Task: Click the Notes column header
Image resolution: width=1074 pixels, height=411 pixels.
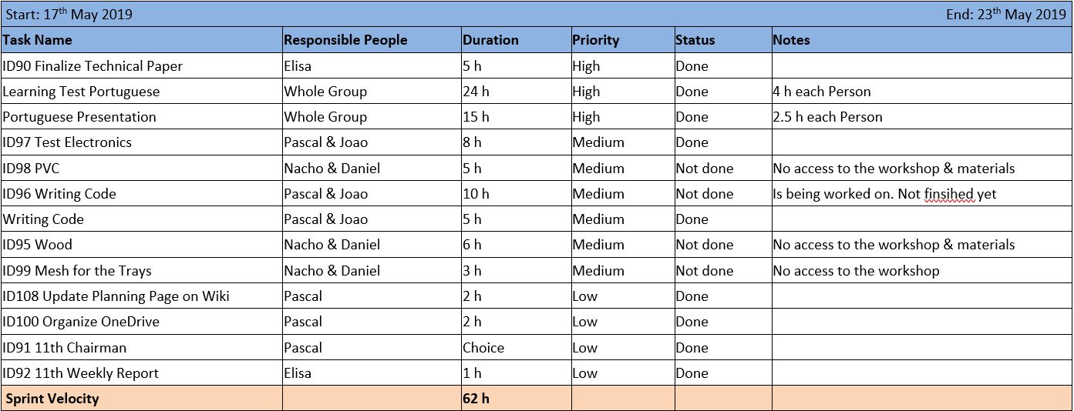Action: tap(791, 40)
